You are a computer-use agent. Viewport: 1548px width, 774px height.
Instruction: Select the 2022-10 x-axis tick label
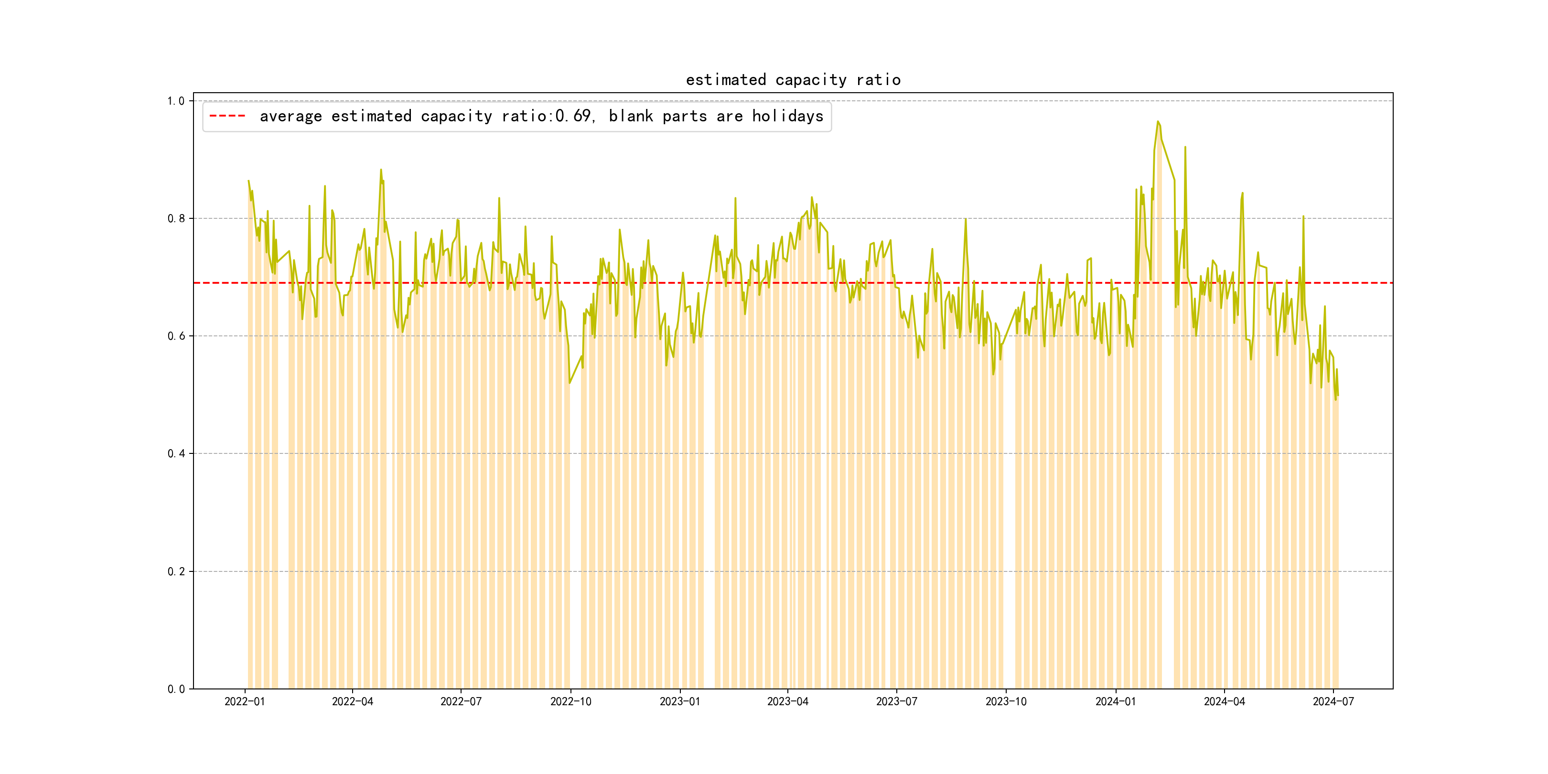point(570,701)
